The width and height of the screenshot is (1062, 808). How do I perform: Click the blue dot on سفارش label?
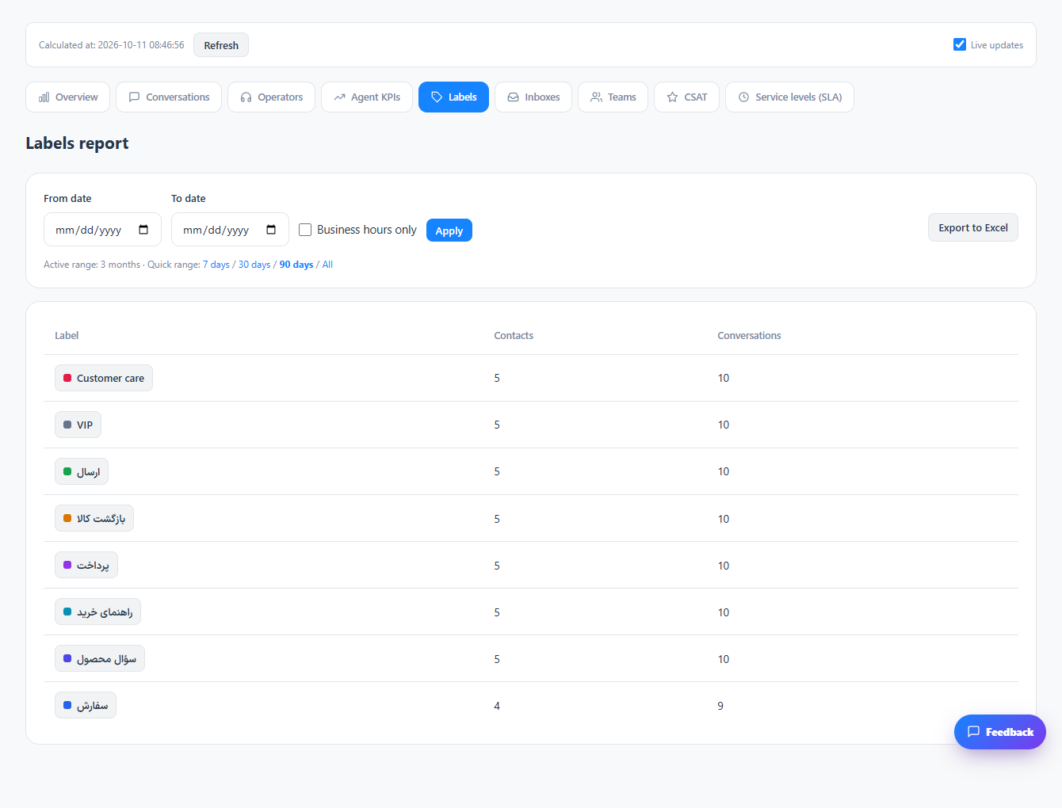pyautogui.click(x=67, y=705)
